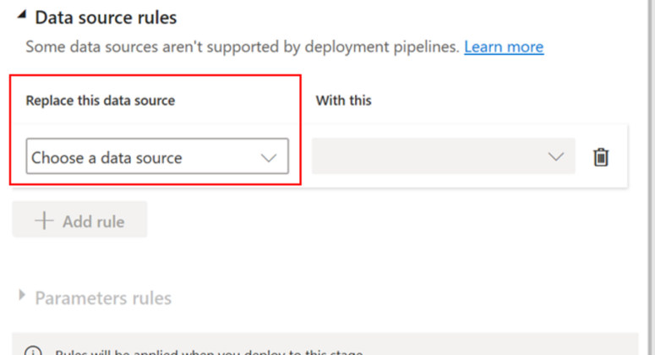Image resolution: width=655 pixels, height=355 pixels.
Task: Click the Data source rules section title
Action: coord(106,16)
